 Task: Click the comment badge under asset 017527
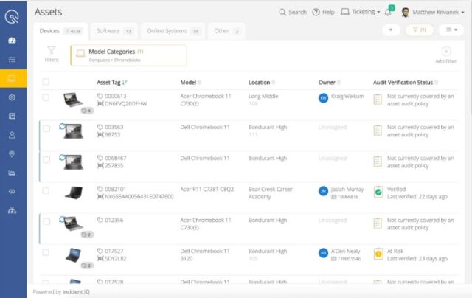click(x=87, y=266)
